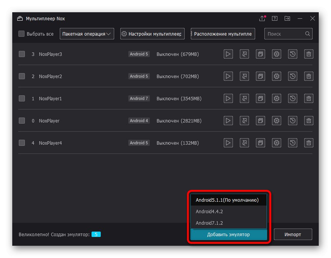Pick Android7.1.2 in the version list
331x258 pixels.
229,223
